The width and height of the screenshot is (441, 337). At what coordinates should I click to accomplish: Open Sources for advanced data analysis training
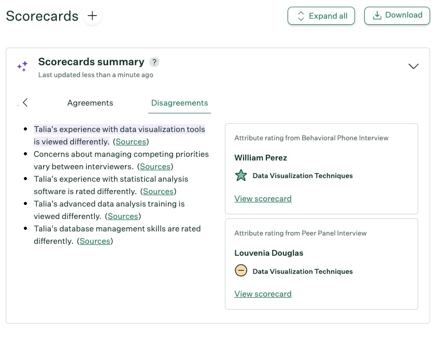pos(123,216)
